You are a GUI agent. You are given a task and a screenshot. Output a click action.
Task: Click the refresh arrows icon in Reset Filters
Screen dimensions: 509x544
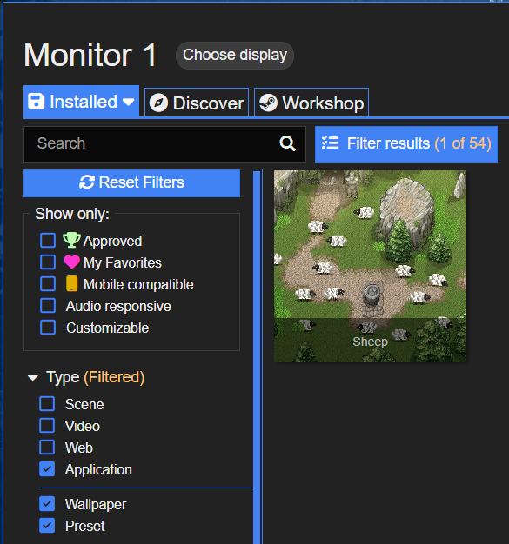coord(87,182)
